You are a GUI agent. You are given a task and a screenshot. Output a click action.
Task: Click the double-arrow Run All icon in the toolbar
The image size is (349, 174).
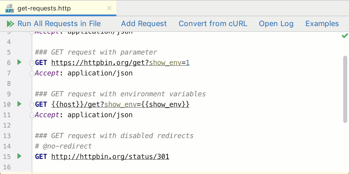(10, 23)
